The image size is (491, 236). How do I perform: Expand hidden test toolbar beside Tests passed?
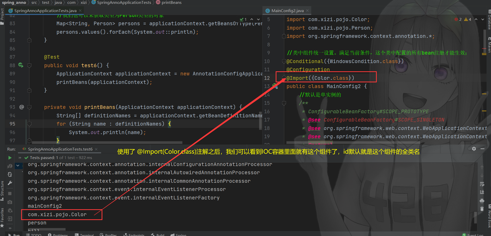click(x=20, y=158)
